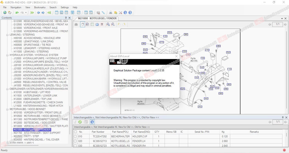Viewport: 289px width, 153px height.
Task: Open the View menu
Action: 28,8
